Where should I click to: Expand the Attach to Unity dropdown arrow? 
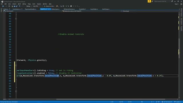[54, 6]
